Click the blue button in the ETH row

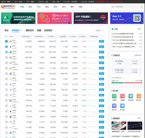(101, 47)
